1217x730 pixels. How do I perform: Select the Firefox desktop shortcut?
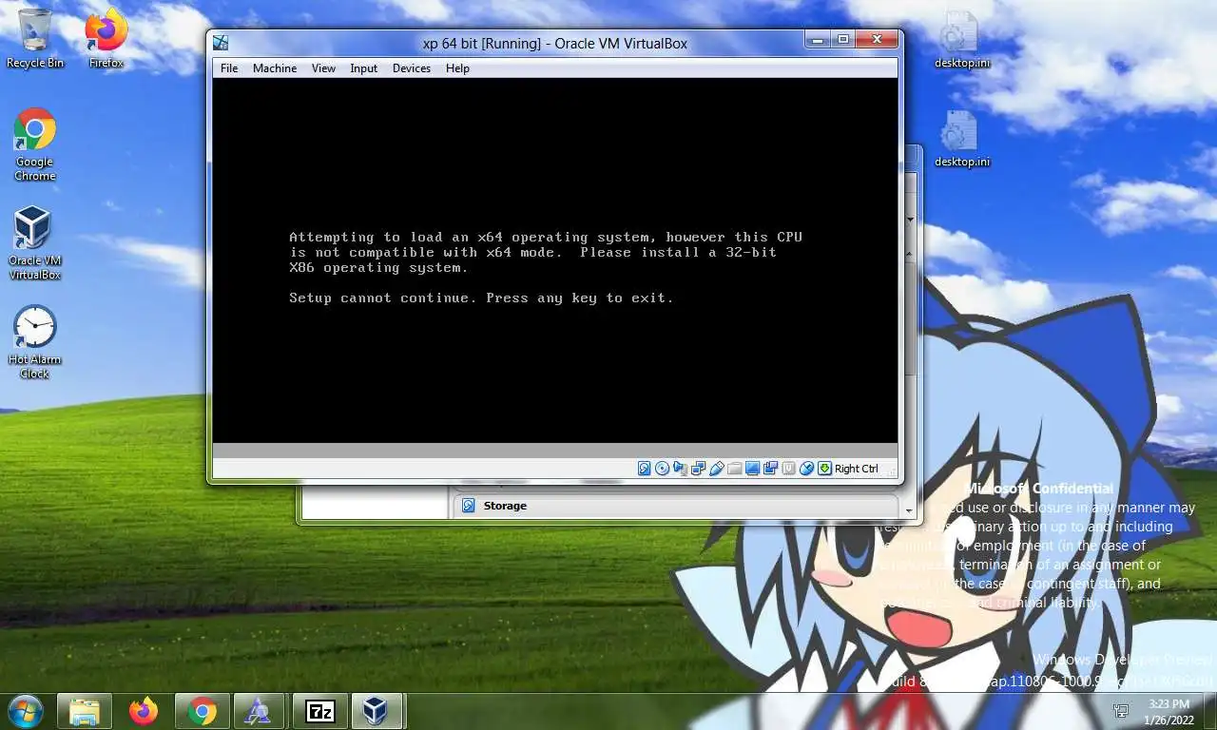pos(106,39)
